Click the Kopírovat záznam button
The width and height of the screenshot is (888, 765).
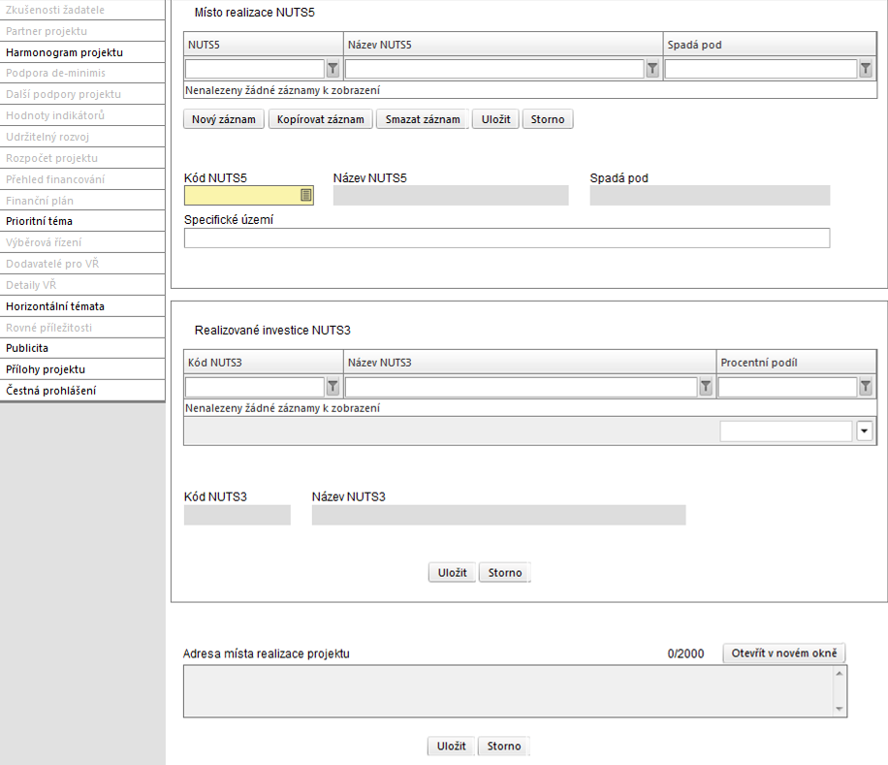[321, 119]
